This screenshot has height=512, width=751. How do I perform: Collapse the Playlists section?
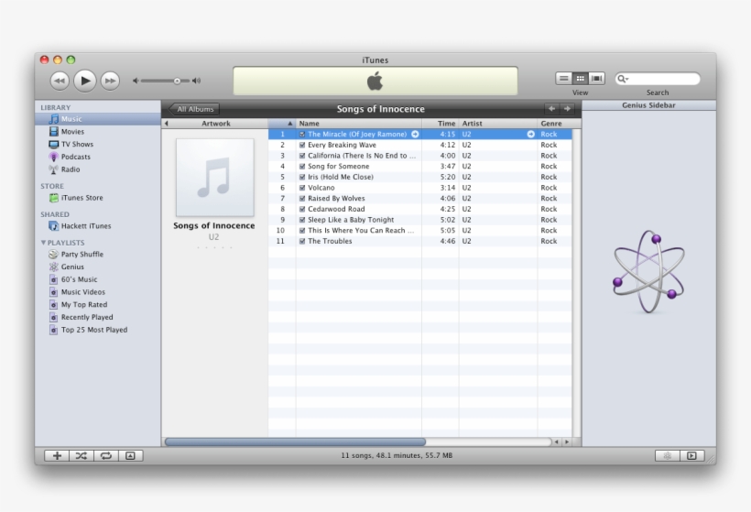[x=43, y=243]
